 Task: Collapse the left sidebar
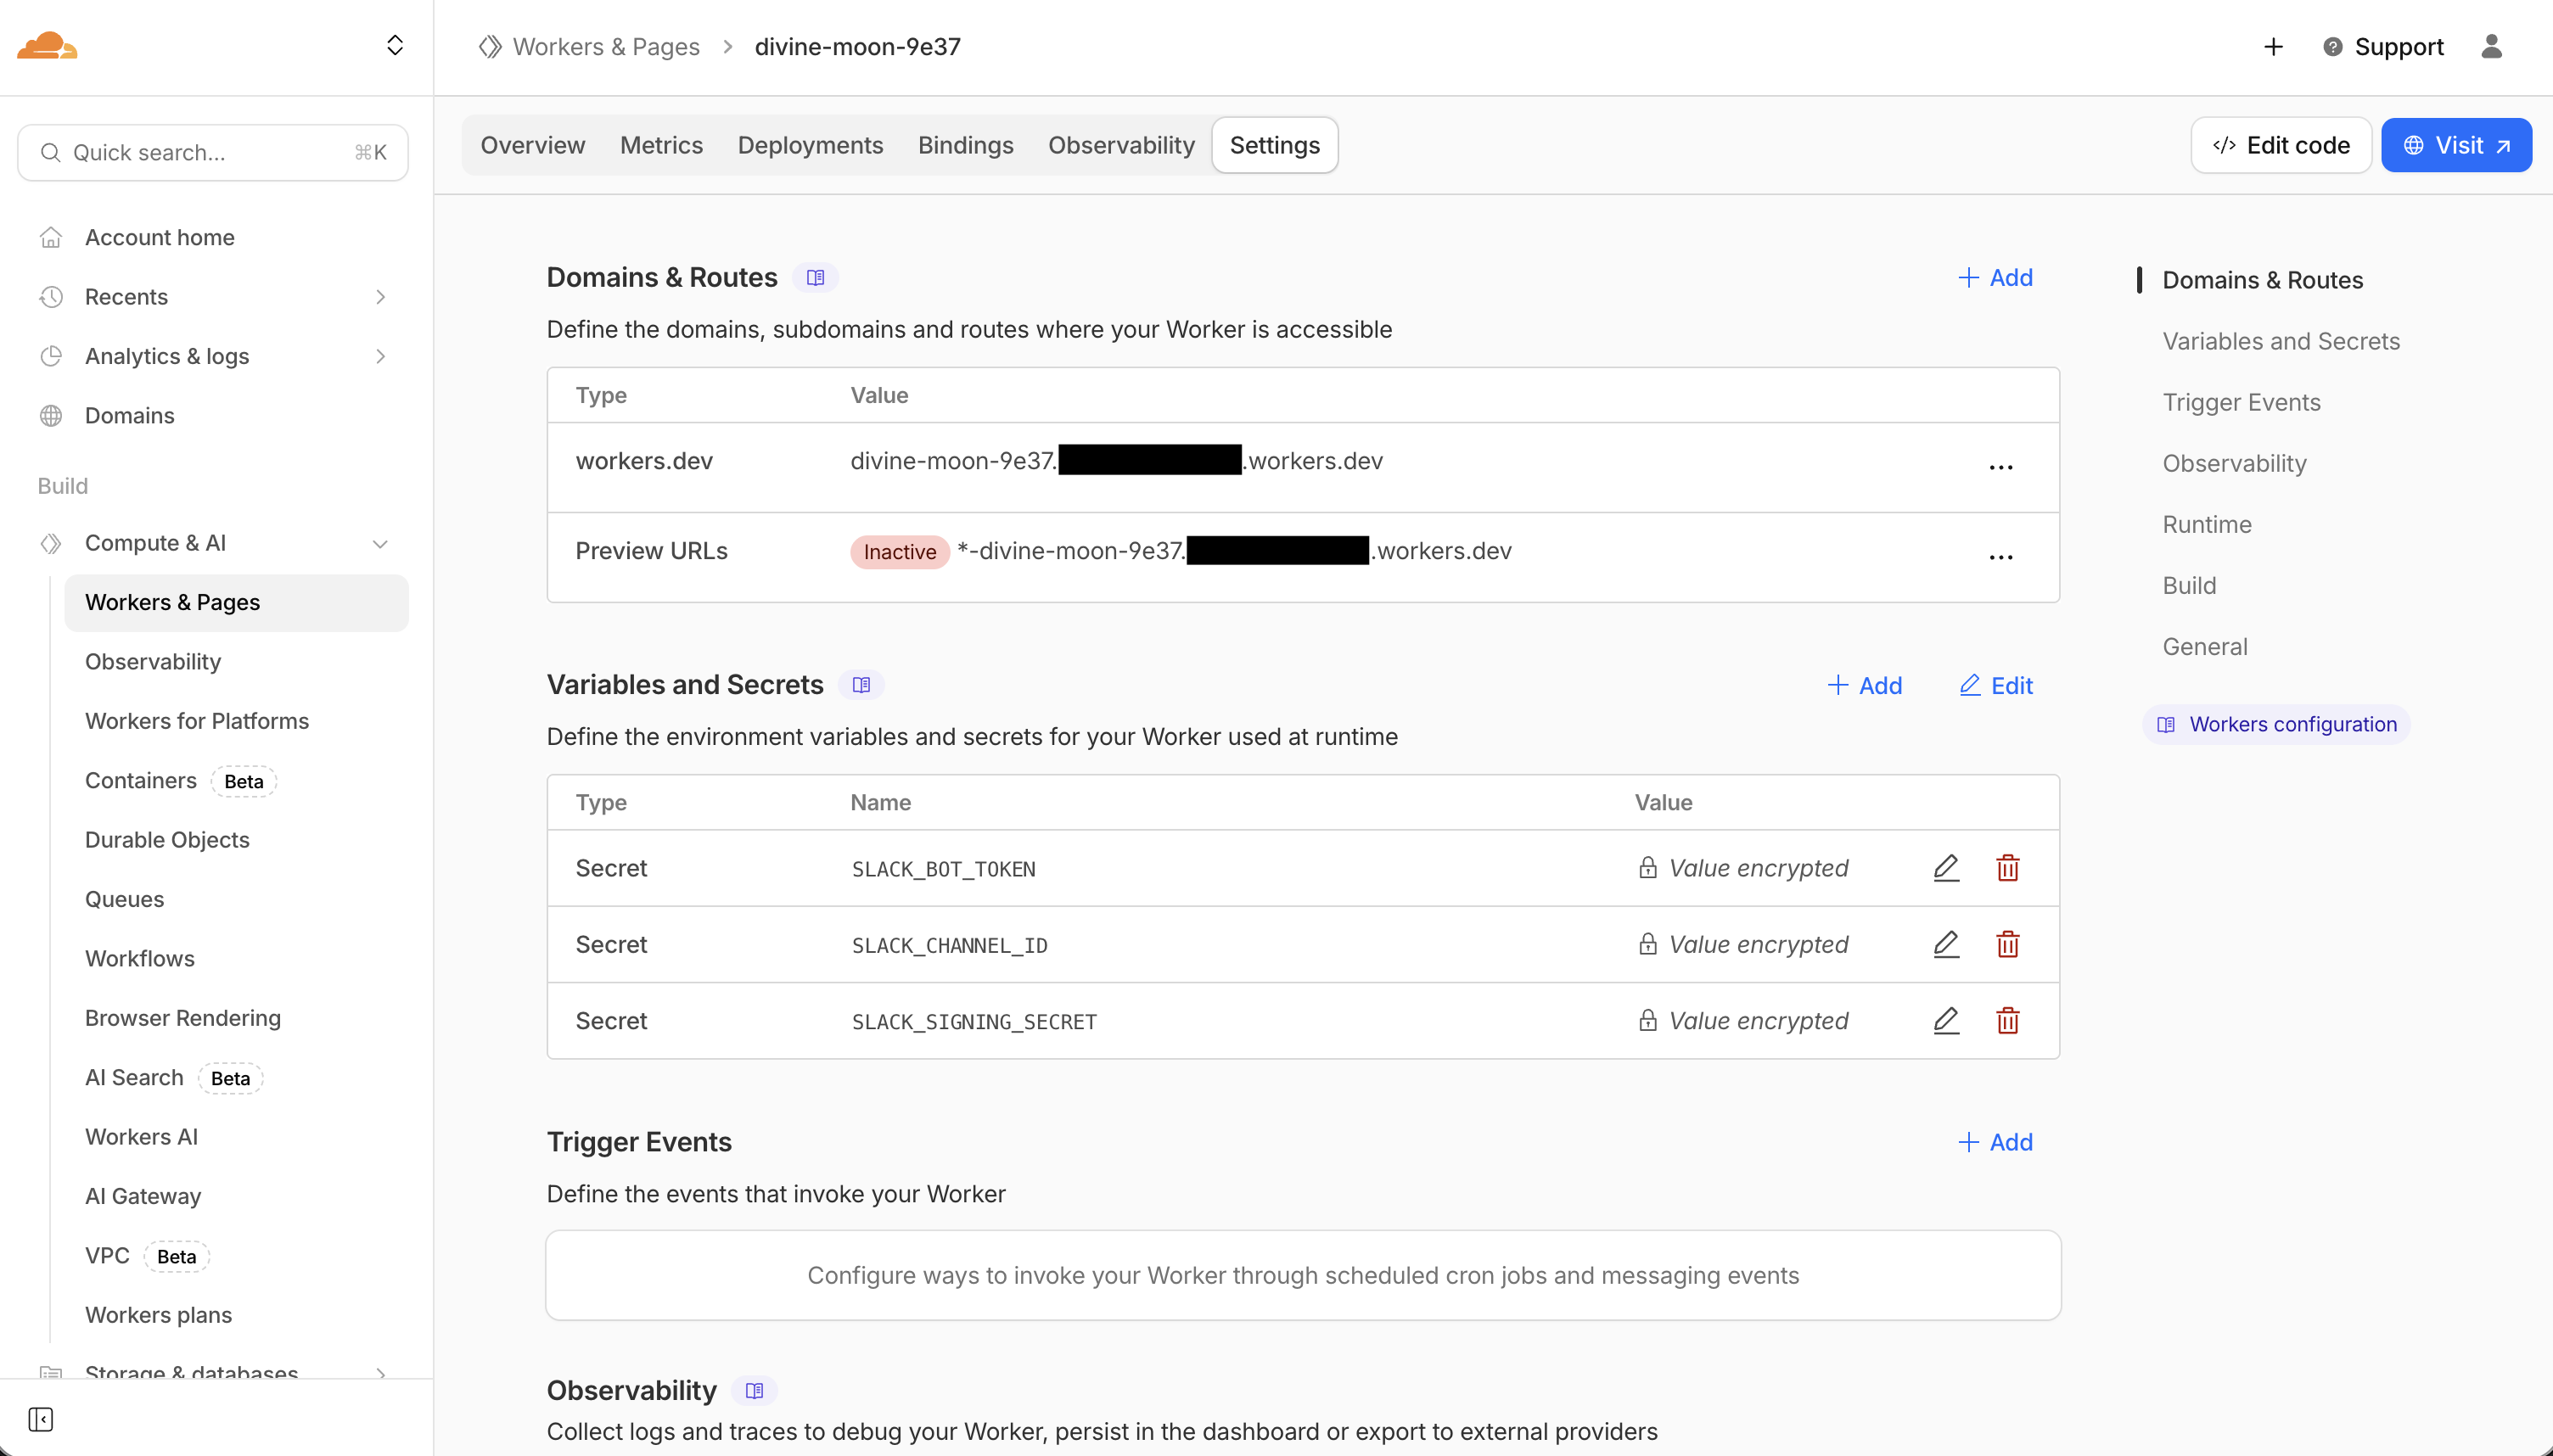click(40, 1419)
